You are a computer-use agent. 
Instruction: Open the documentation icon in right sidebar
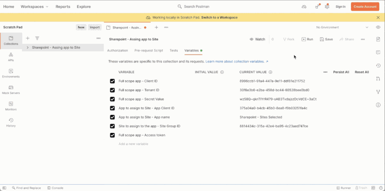[x=378, y=39]
